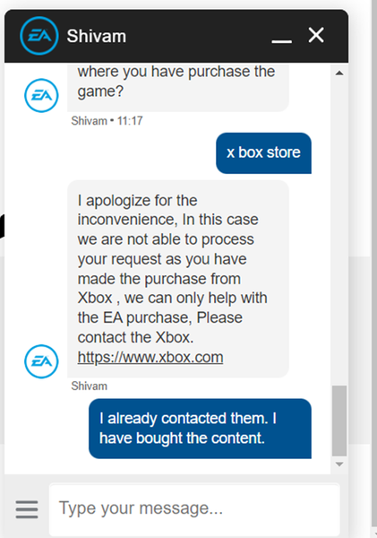Click the scroll up arrow in the chat
This screenshot has width=377, height=538.
(x=339, y=73)
